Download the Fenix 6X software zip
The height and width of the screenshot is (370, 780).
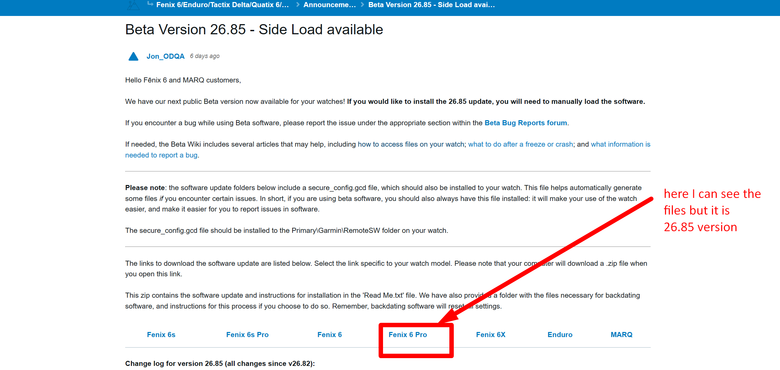pos(491,335)
